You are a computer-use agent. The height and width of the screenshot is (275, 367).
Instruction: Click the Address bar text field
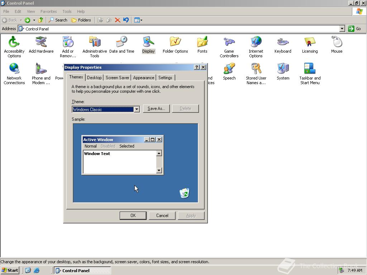pyautogui.click(x=179, y=29)
